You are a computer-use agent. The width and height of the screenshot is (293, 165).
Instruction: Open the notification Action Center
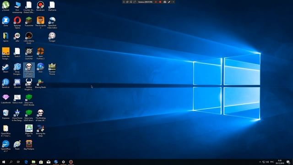pos(288,162)
